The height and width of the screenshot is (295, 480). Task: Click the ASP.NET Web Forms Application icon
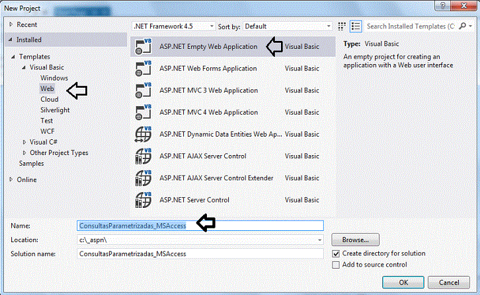point(143,69)
